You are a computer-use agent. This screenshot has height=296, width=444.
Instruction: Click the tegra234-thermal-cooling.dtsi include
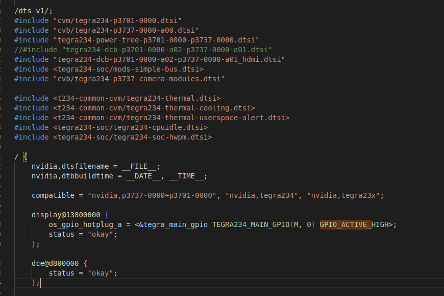pyautogui.click(x=154, y=108)
